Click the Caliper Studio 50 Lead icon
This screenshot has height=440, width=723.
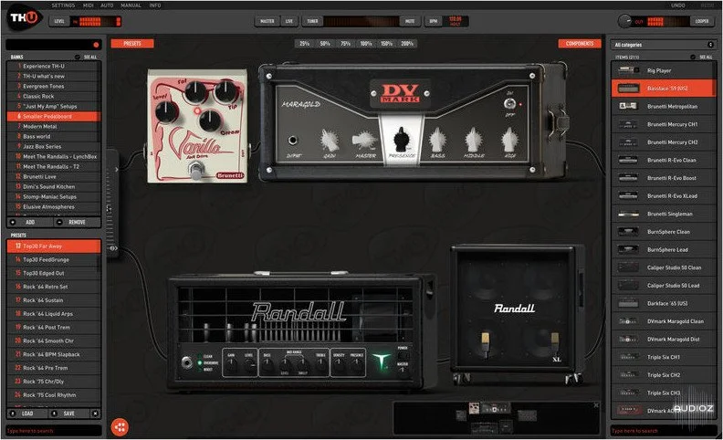(628, 286)
